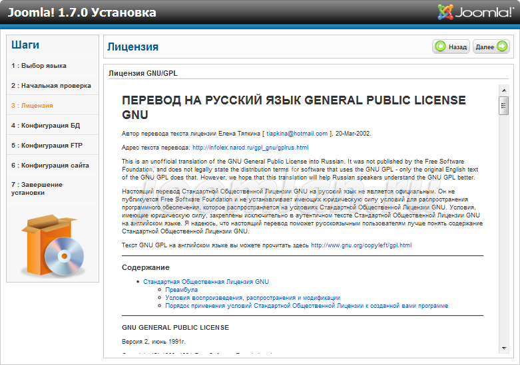Image resolution: width=520 pixels, height=365 pixels.
Task: Select step 4: Конфигурация БД
Action: (x=45, y=125)
